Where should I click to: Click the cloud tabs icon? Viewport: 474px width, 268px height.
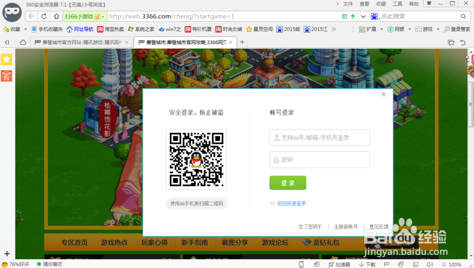tap(23, 42)
